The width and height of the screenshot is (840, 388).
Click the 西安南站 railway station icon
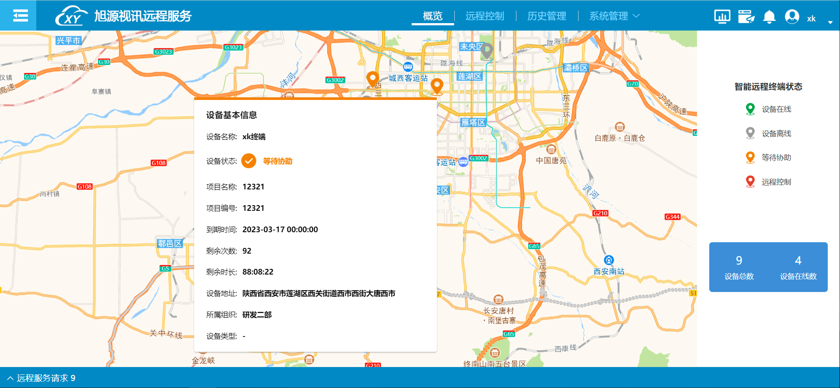click(609, 260)
